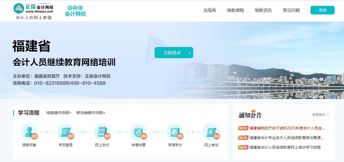Click NEW badge beside the 网上培训学习流程 notice
Viewport: 344px width, 162px height.
(243, 147)
